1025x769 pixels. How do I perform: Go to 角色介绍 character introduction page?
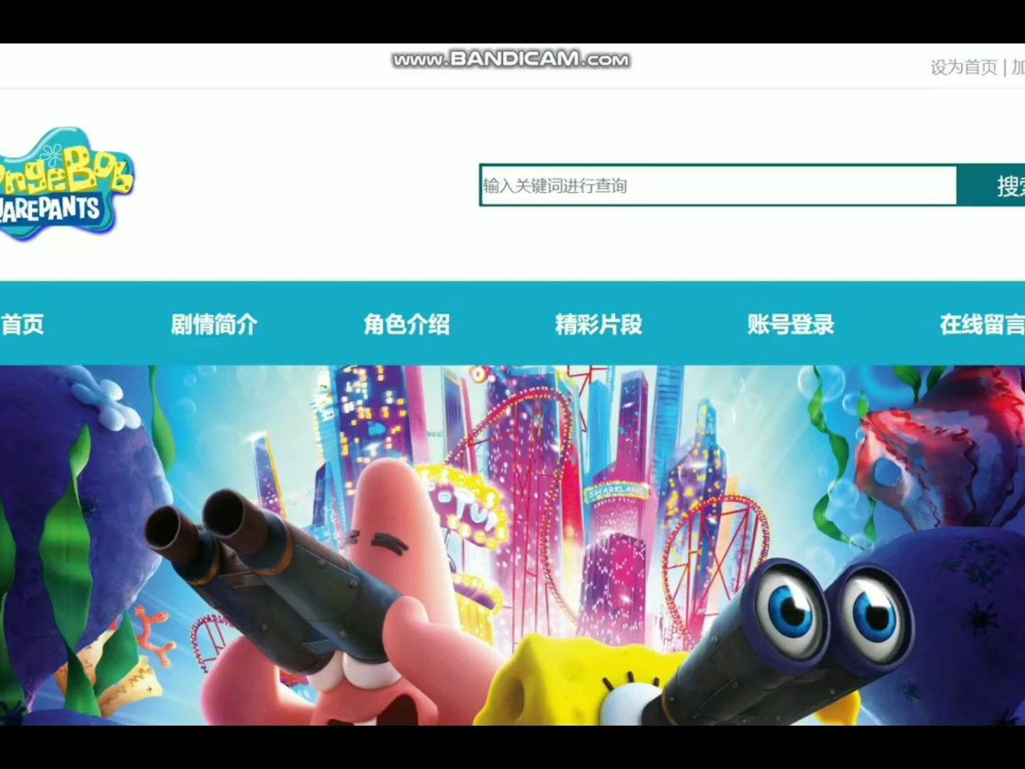[x=406, y=325]
